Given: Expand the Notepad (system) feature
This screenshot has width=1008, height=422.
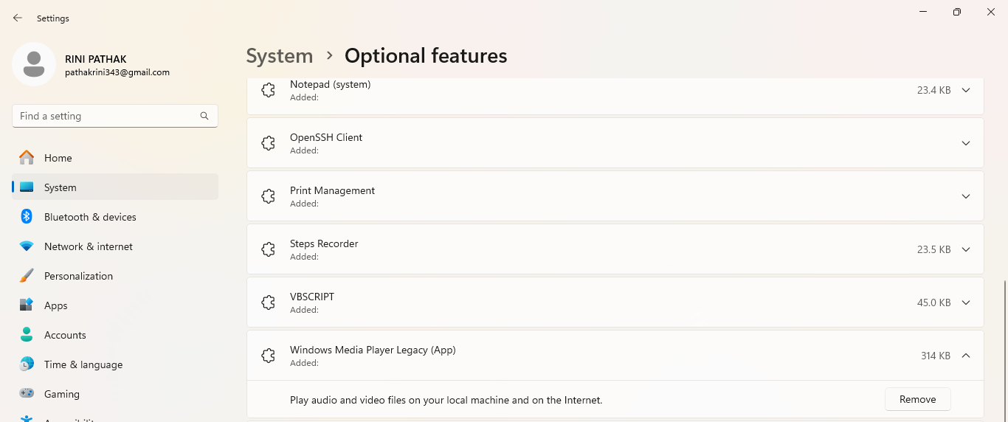Looking at the screenshot, I should [965, 90].
